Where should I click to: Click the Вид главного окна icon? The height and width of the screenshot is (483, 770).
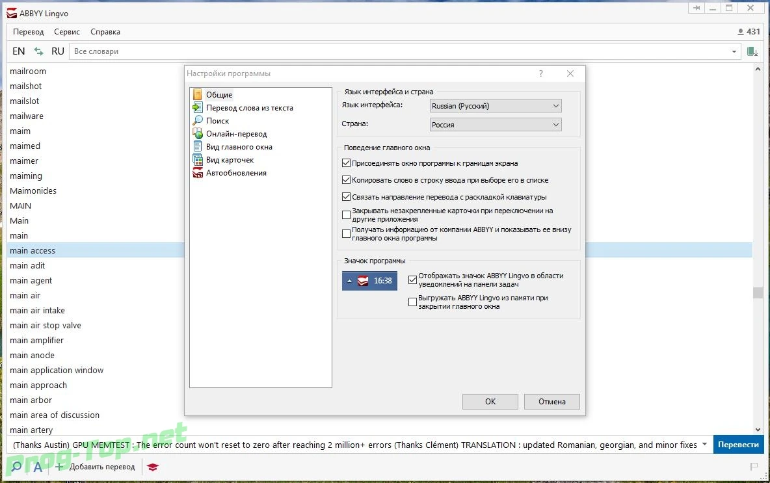click(x=198, y=147)
